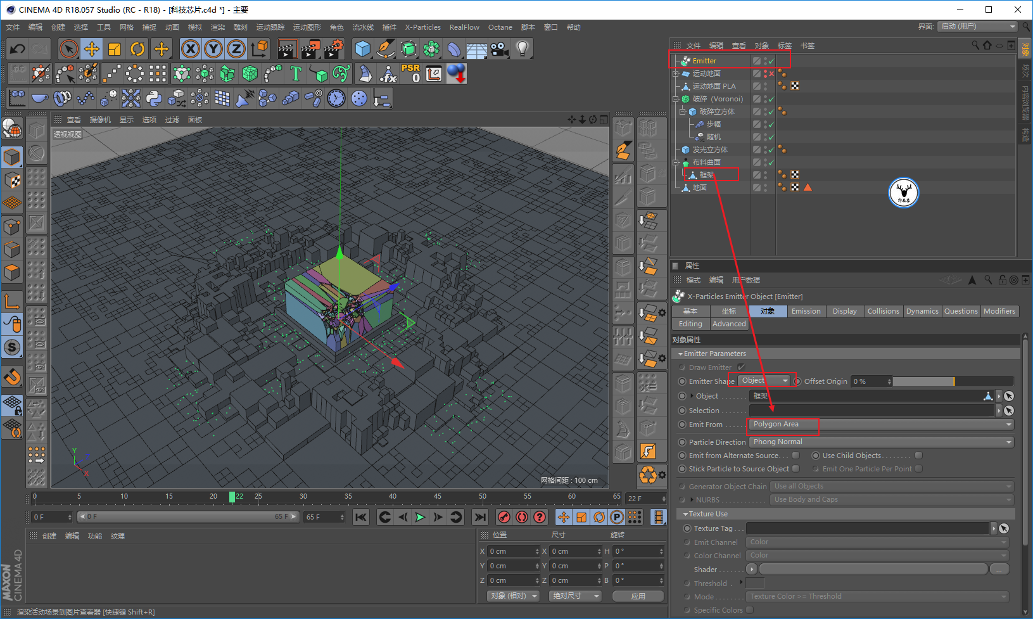Toggle the green check for 布料曲面
The image size is (1033, 619).
pyautogui.click(x=771, y=163)
